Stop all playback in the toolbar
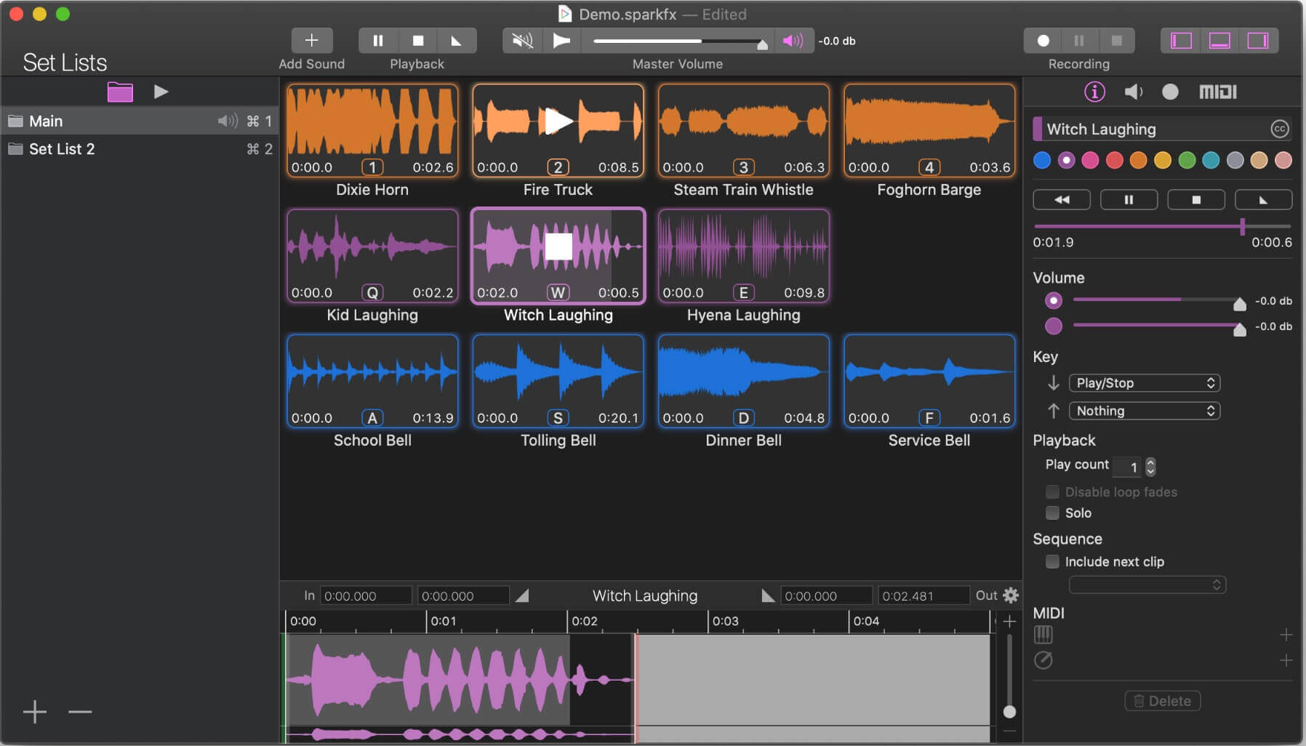This screenshot has width=1306, height=746. click(x=417, y=41)
